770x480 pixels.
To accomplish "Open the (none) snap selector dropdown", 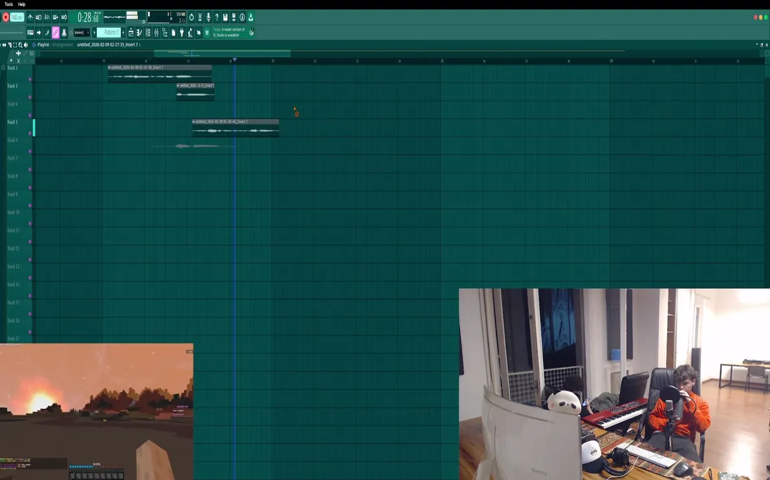I will coord(81,33).
